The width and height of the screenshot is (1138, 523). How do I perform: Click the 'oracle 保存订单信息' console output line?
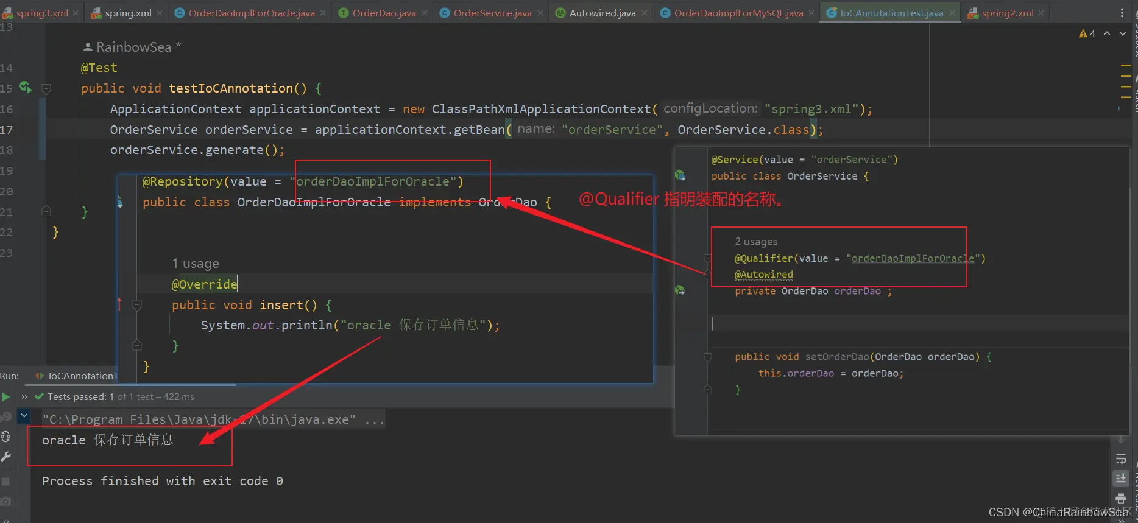pyautogui.click(x=108, y=440)
